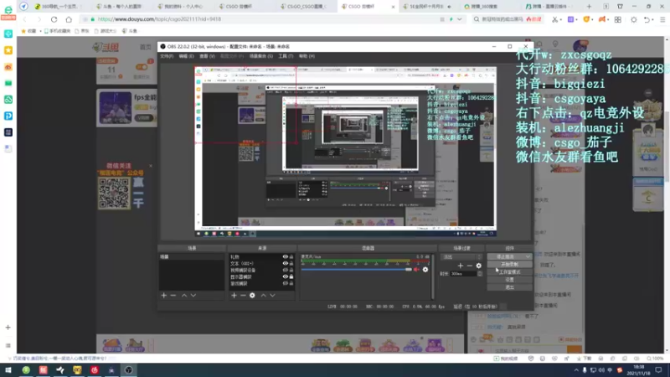
Task: Remove the selected source with the minus icon
Action: [243, 296]
